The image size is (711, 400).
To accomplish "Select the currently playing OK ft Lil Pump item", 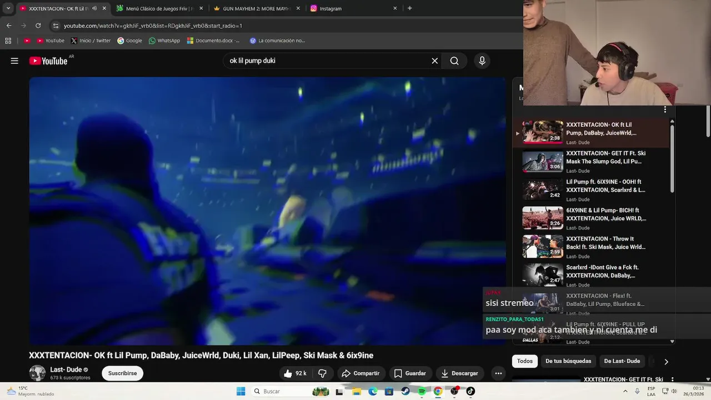I will 590,133.
